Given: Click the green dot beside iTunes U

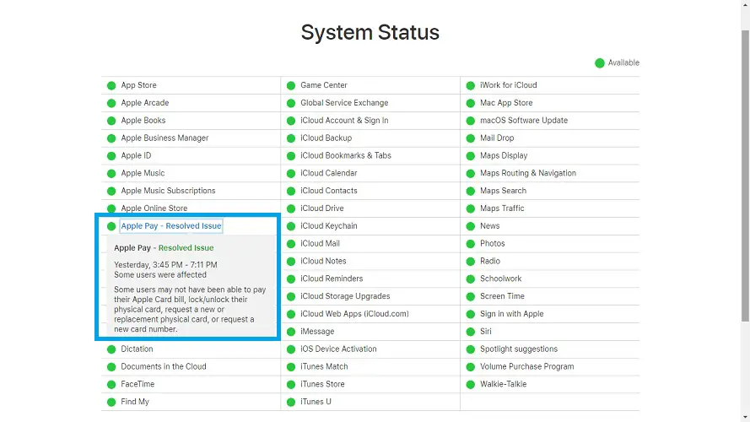Looking at the screenshot, I should 291,402.
